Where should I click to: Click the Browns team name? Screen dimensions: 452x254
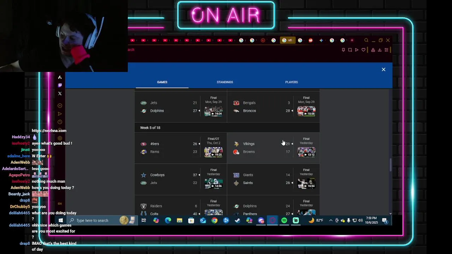(x=249, y=152)
